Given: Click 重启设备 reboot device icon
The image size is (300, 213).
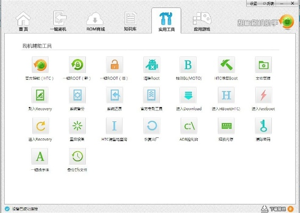Looking at the screenshot, I should [77, 126].
